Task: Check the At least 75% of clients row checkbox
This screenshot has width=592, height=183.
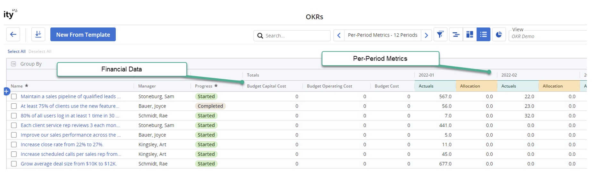Action: (14, 106)
